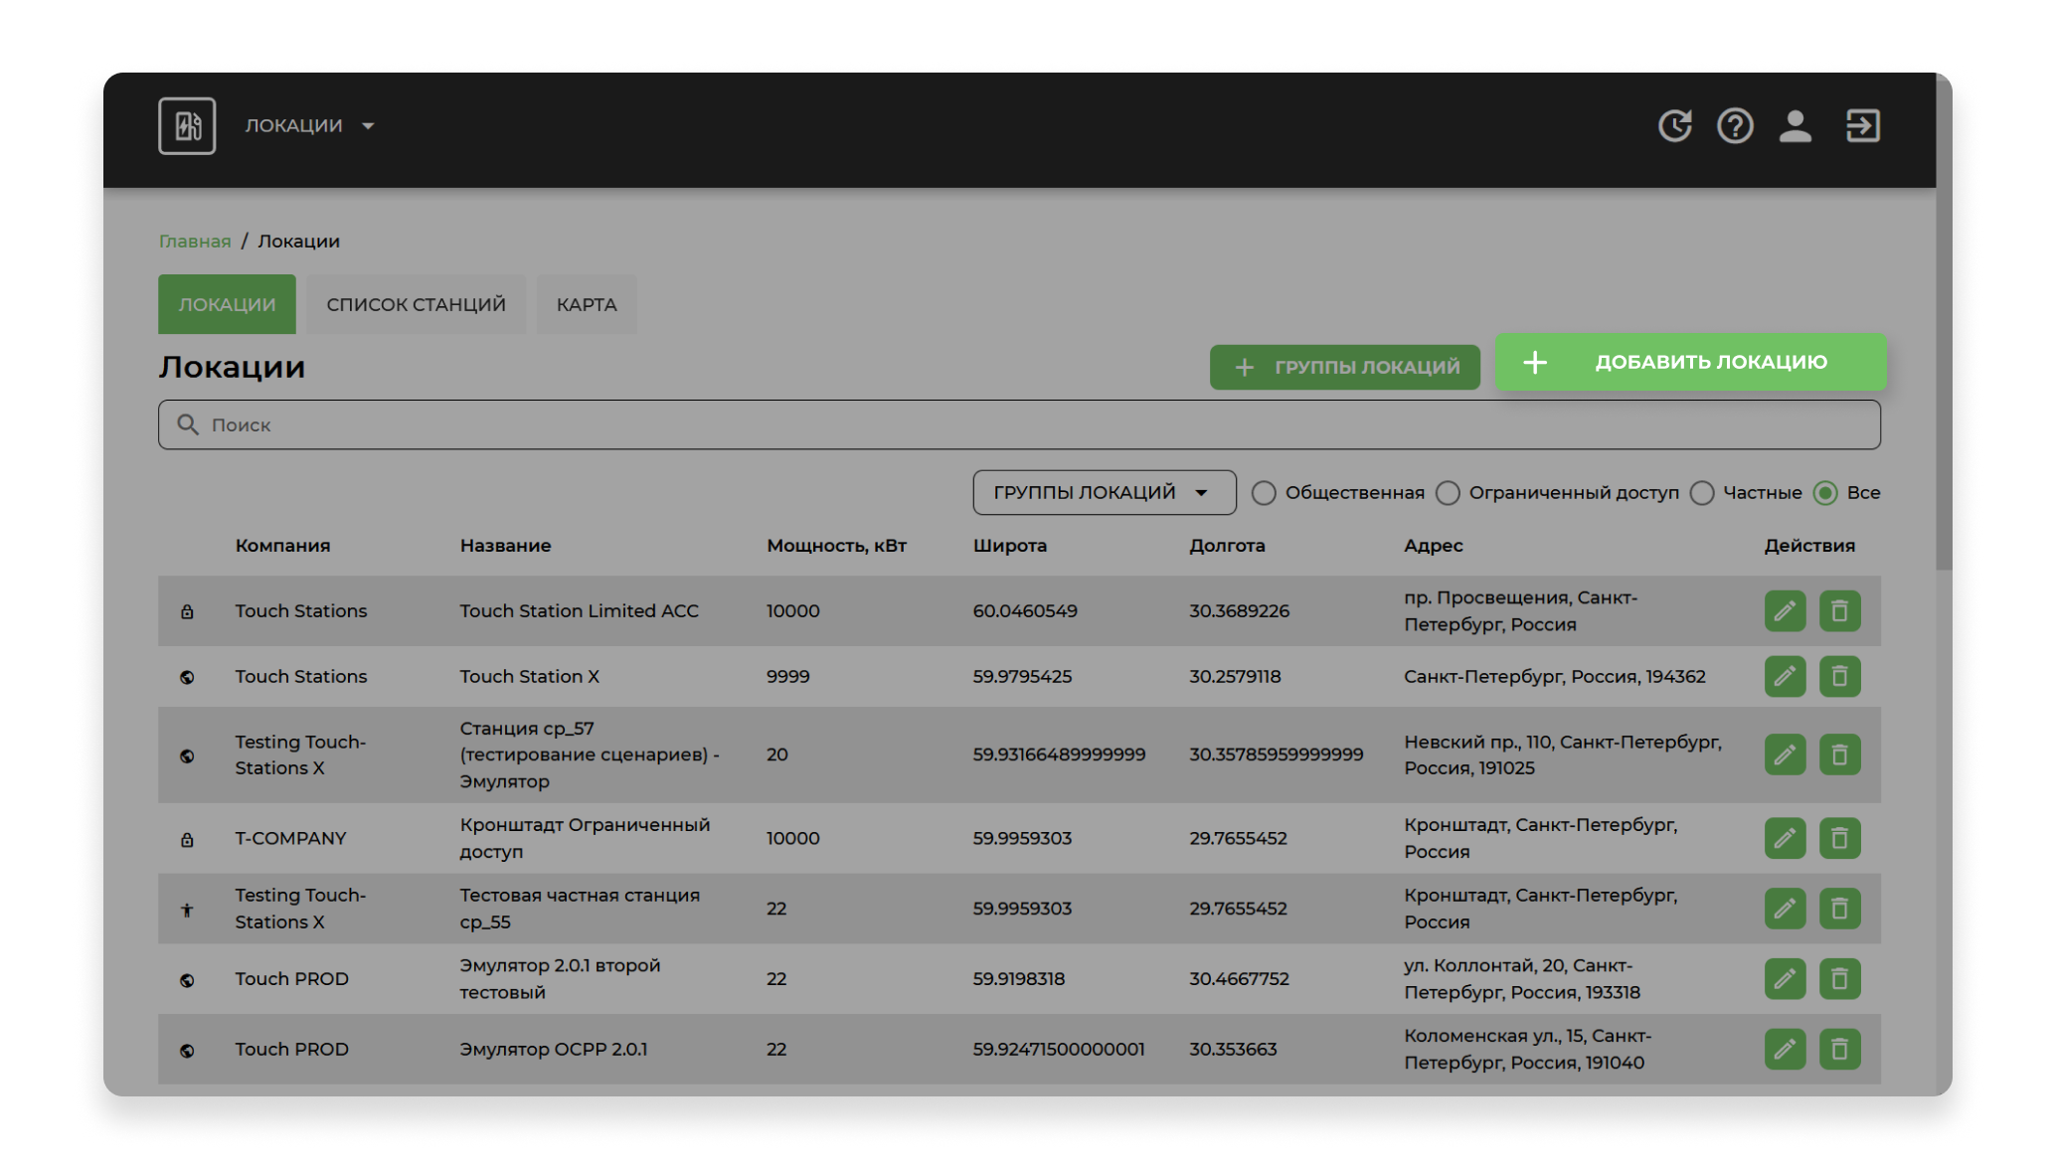Select the Общественная radio filter
This screenshot has height=1170, width=2055.
click(x=1263, y=492)
